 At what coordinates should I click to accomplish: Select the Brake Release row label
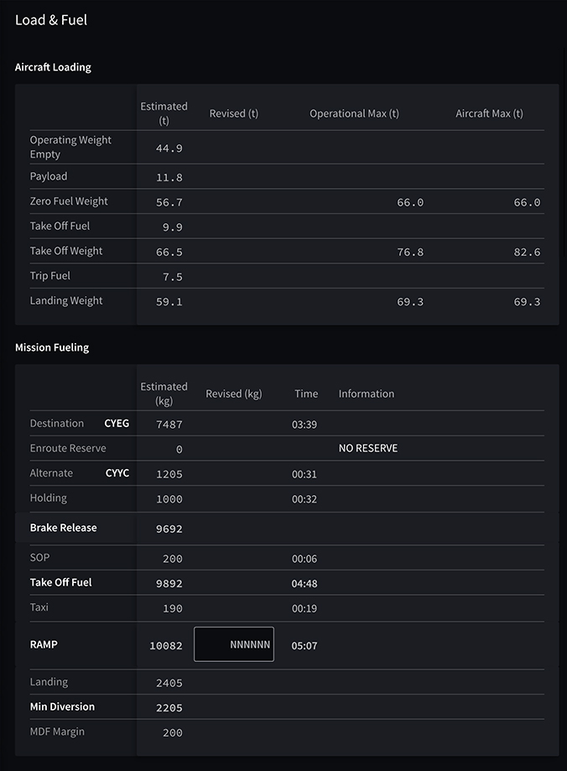[x=63, y=528]
